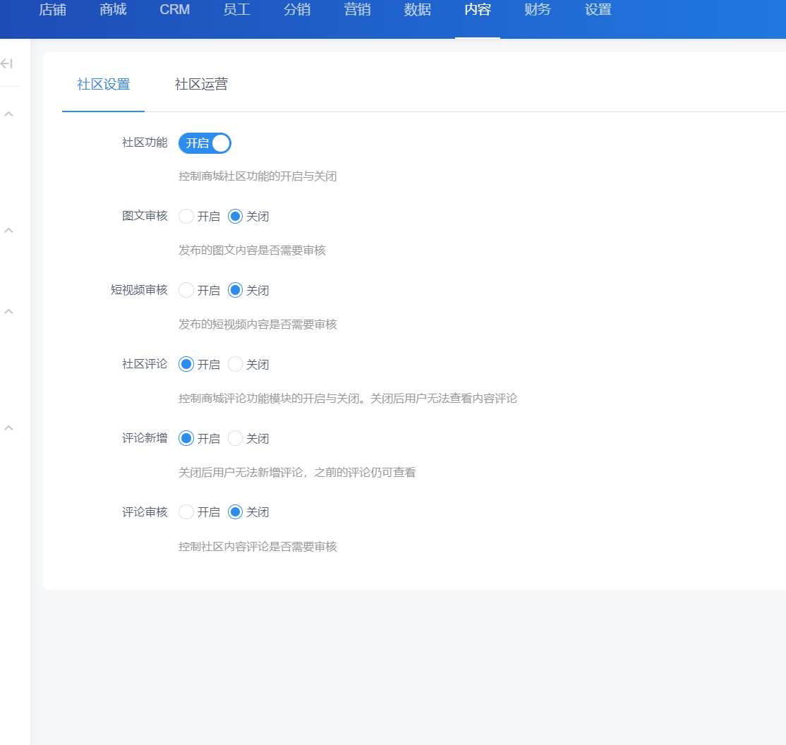Select 开启 for 图文审核
The height and width of the screenshot is (745, 786).
186,217
